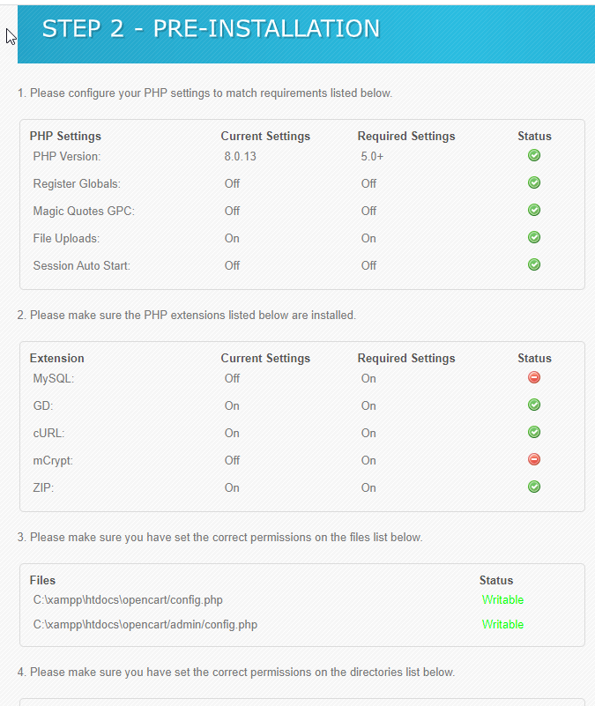
Task: Click the red mCrypt error status icon
Action: point(534,459)
